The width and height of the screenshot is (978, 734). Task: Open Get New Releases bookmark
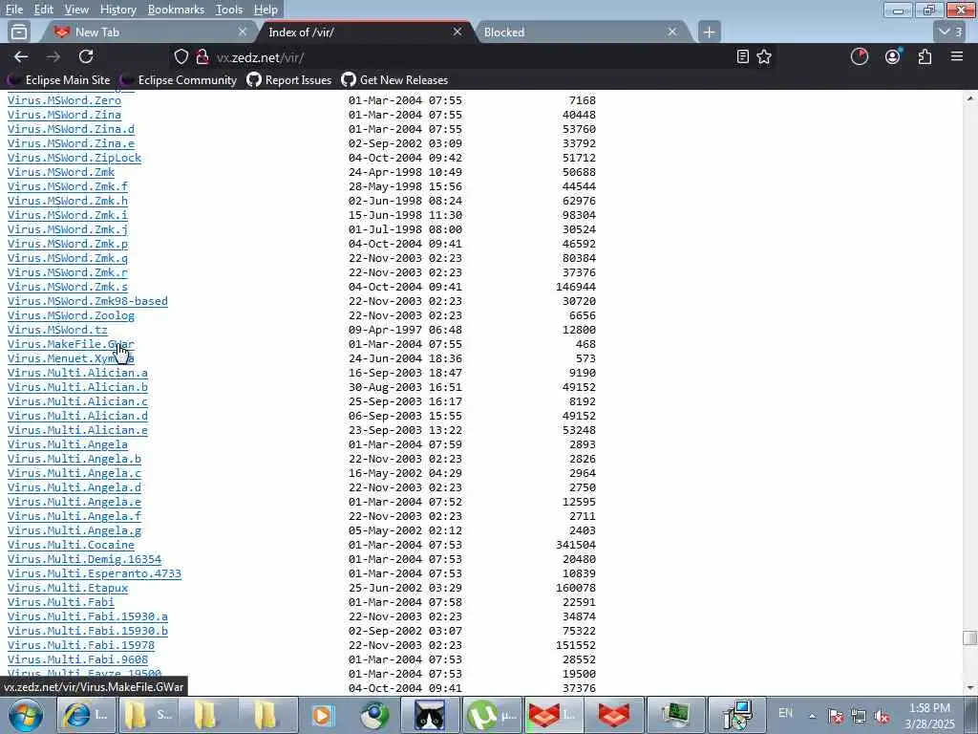pos(394,80)
